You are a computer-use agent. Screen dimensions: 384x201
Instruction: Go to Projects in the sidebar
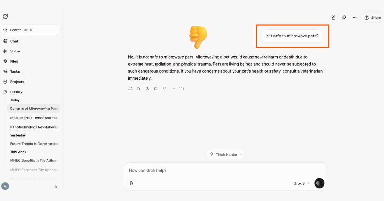coord(17,82)
